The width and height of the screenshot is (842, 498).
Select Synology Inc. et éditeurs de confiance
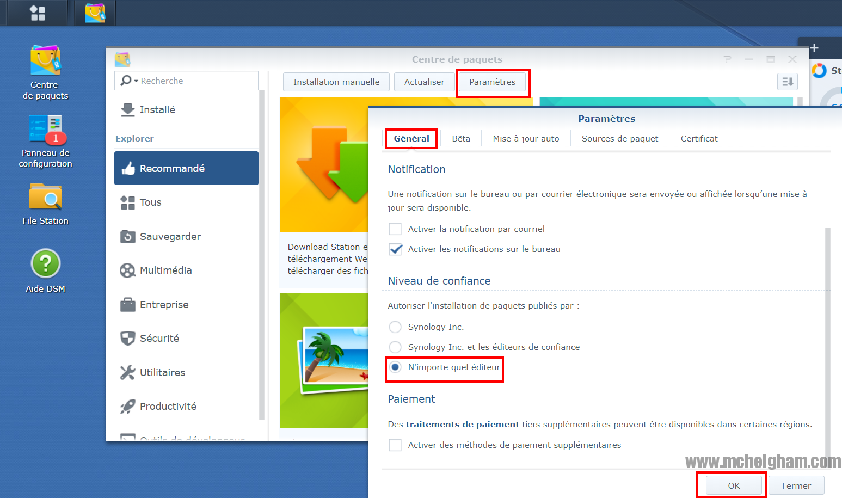click(395, 347)
